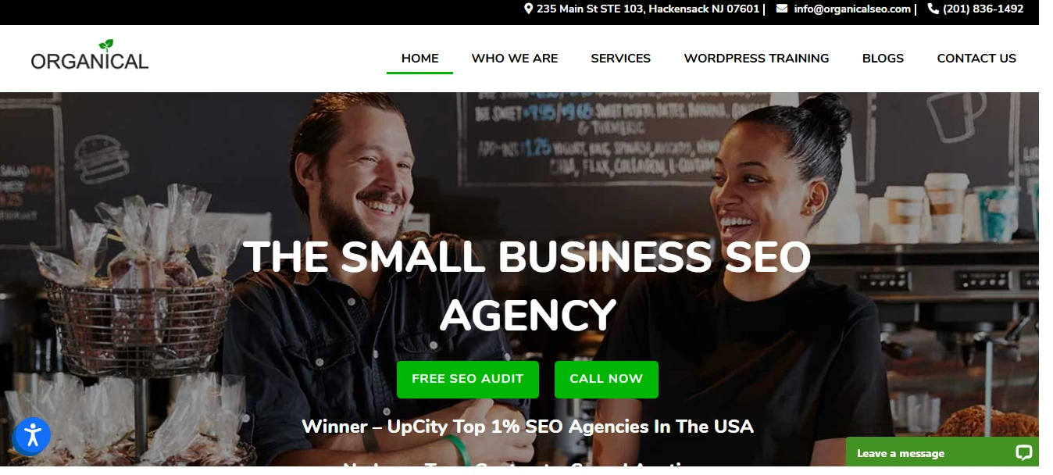Open WordPress Training menu item
The image size is (1053, 475).
click(x=756, y=58)
